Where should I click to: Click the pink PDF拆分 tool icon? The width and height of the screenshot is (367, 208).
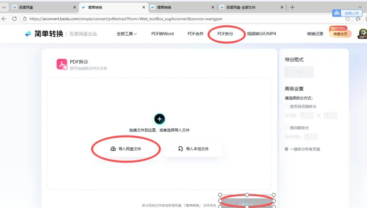click(62, 64)
